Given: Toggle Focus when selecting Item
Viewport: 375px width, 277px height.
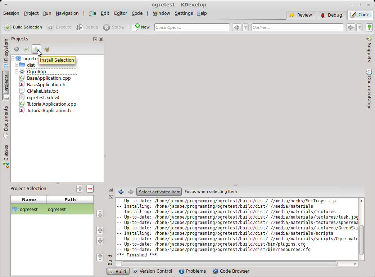Looking at the screenshot, I should tap(211, 192).
